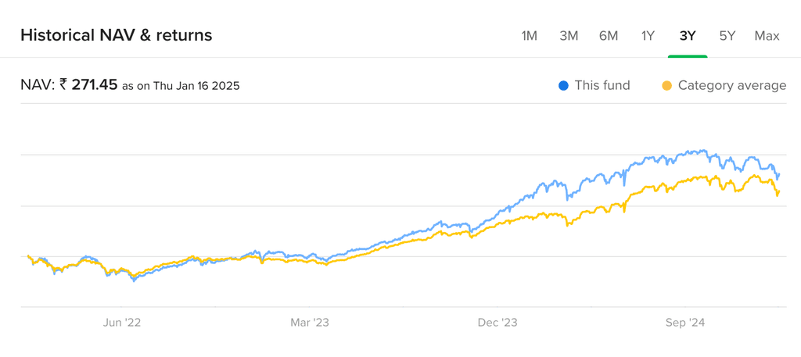
Task: Click the NAV date Thu Jan 16 2025
Action: [195, 86]
